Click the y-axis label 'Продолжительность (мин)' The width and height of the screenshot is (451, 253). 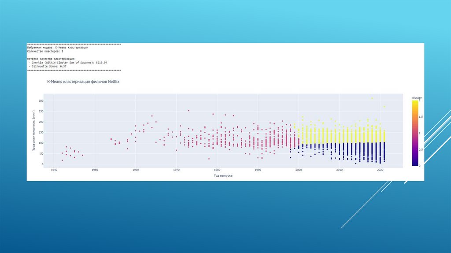coord(33,130)
